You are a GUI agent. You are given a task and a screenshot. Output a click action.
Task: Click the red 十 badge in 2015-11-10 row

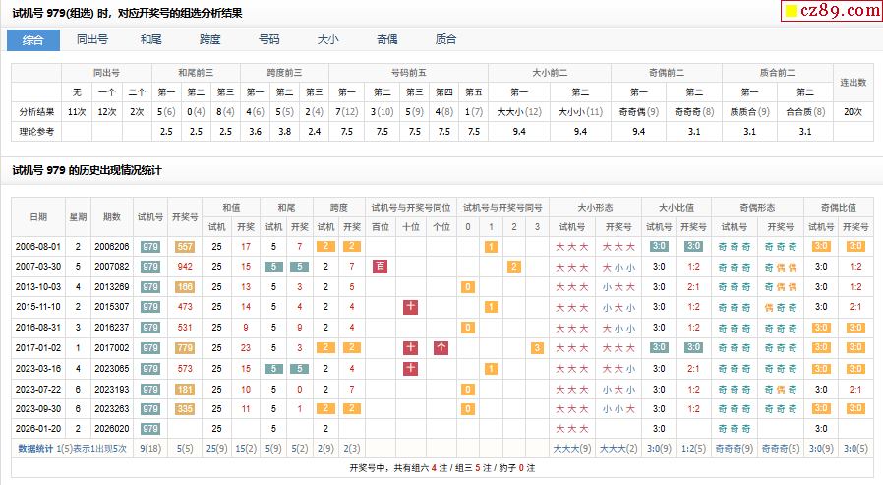click(x=411, y=307)
